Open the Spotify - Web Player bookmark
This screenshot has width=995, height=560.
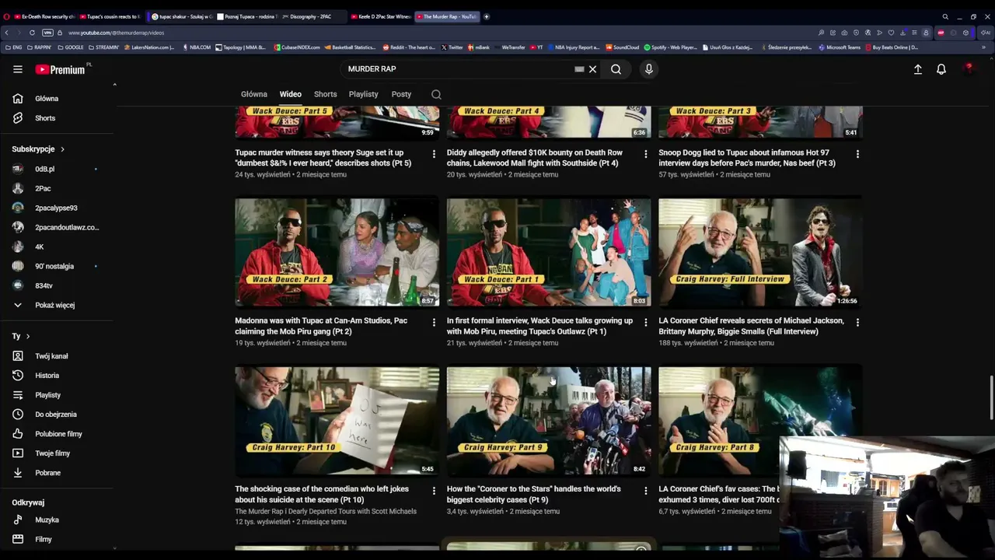point(671,47)
